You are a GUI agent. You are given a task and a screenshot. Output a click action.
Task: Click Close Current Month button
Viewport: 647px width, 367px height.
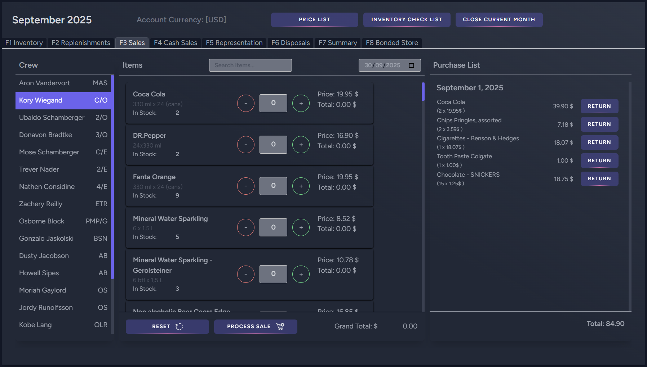point(498,20)
